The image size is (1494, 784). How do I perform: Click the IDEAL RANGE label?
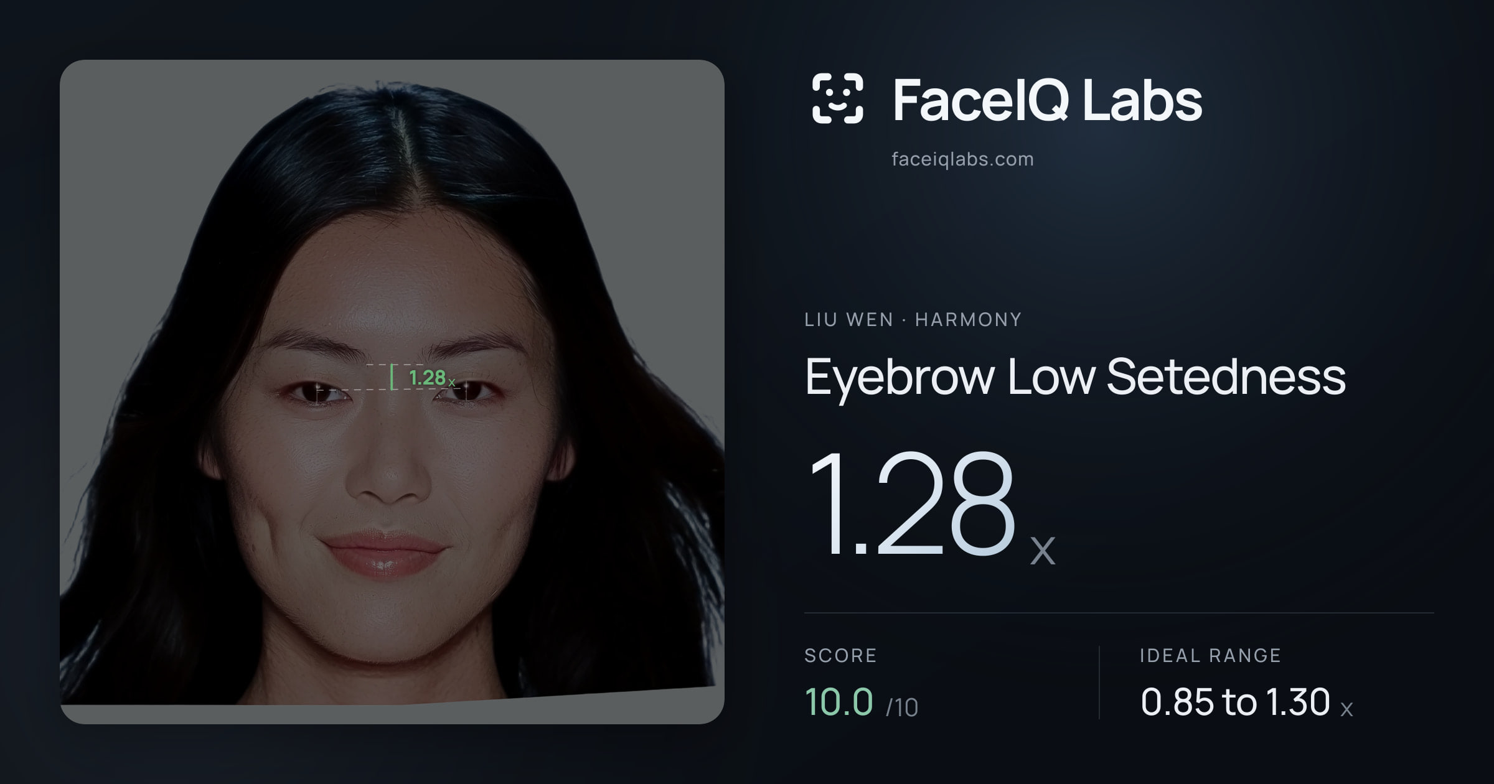pos(1210,655)
